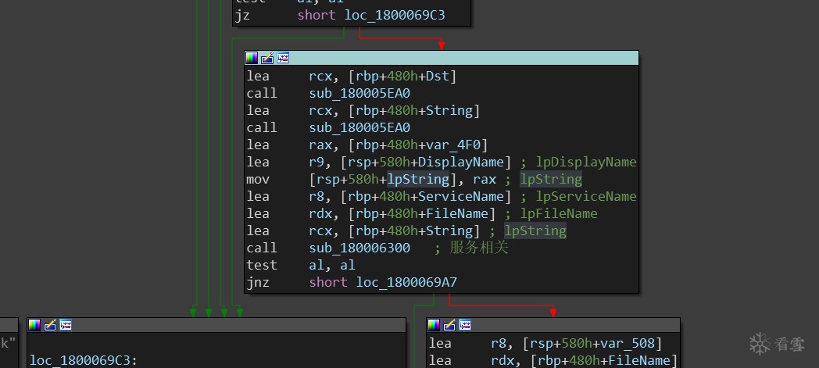Click the group nodes icon on the loc_1800069C3 node

point(66,325)
